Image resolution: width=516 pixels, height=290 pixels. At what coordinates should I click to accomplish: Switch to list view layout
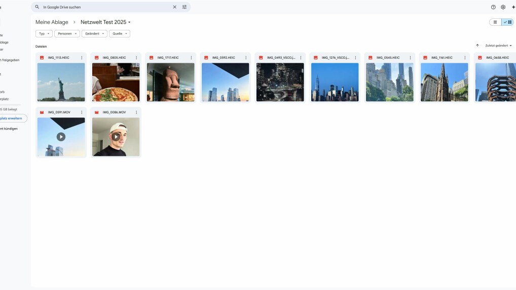tap(495, 22)
